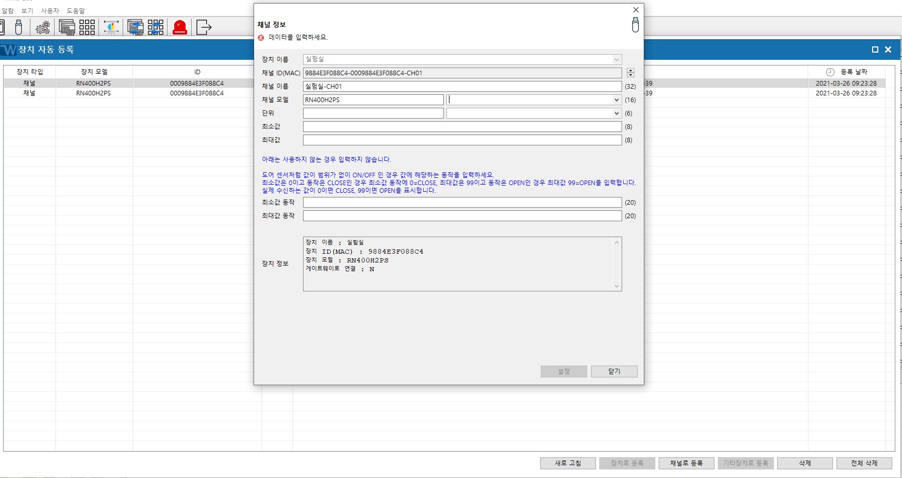Click the logout exit arrow icon

coord(204,27)
